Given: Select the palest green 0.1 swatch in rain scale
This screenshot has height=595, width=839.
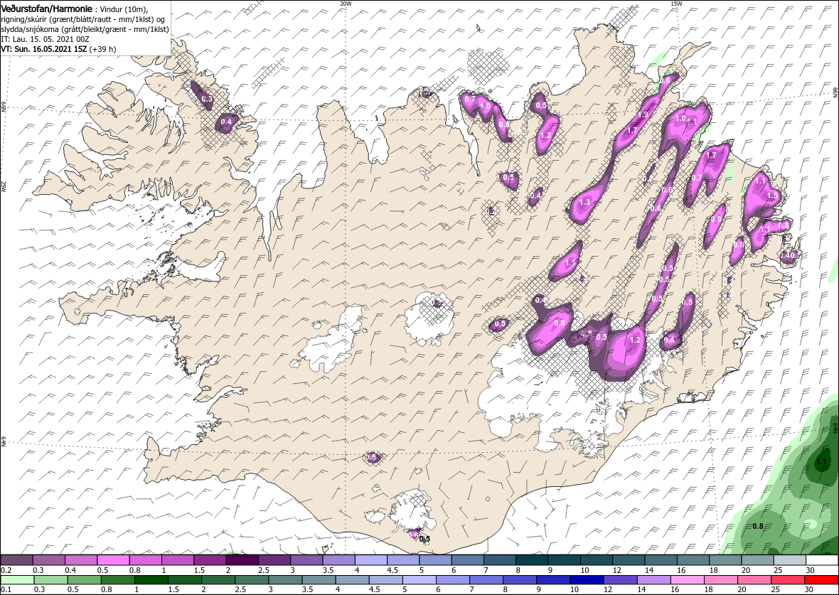Looking at the screenshot, I should pos(17,580).
